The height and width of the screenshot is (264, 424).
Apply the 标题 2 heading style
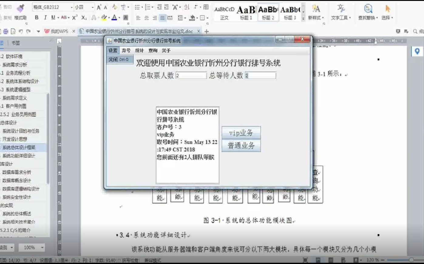[268, 13]
